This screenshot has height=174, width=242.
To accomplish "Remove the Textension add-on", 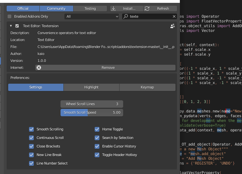I will tap(105, 68).
